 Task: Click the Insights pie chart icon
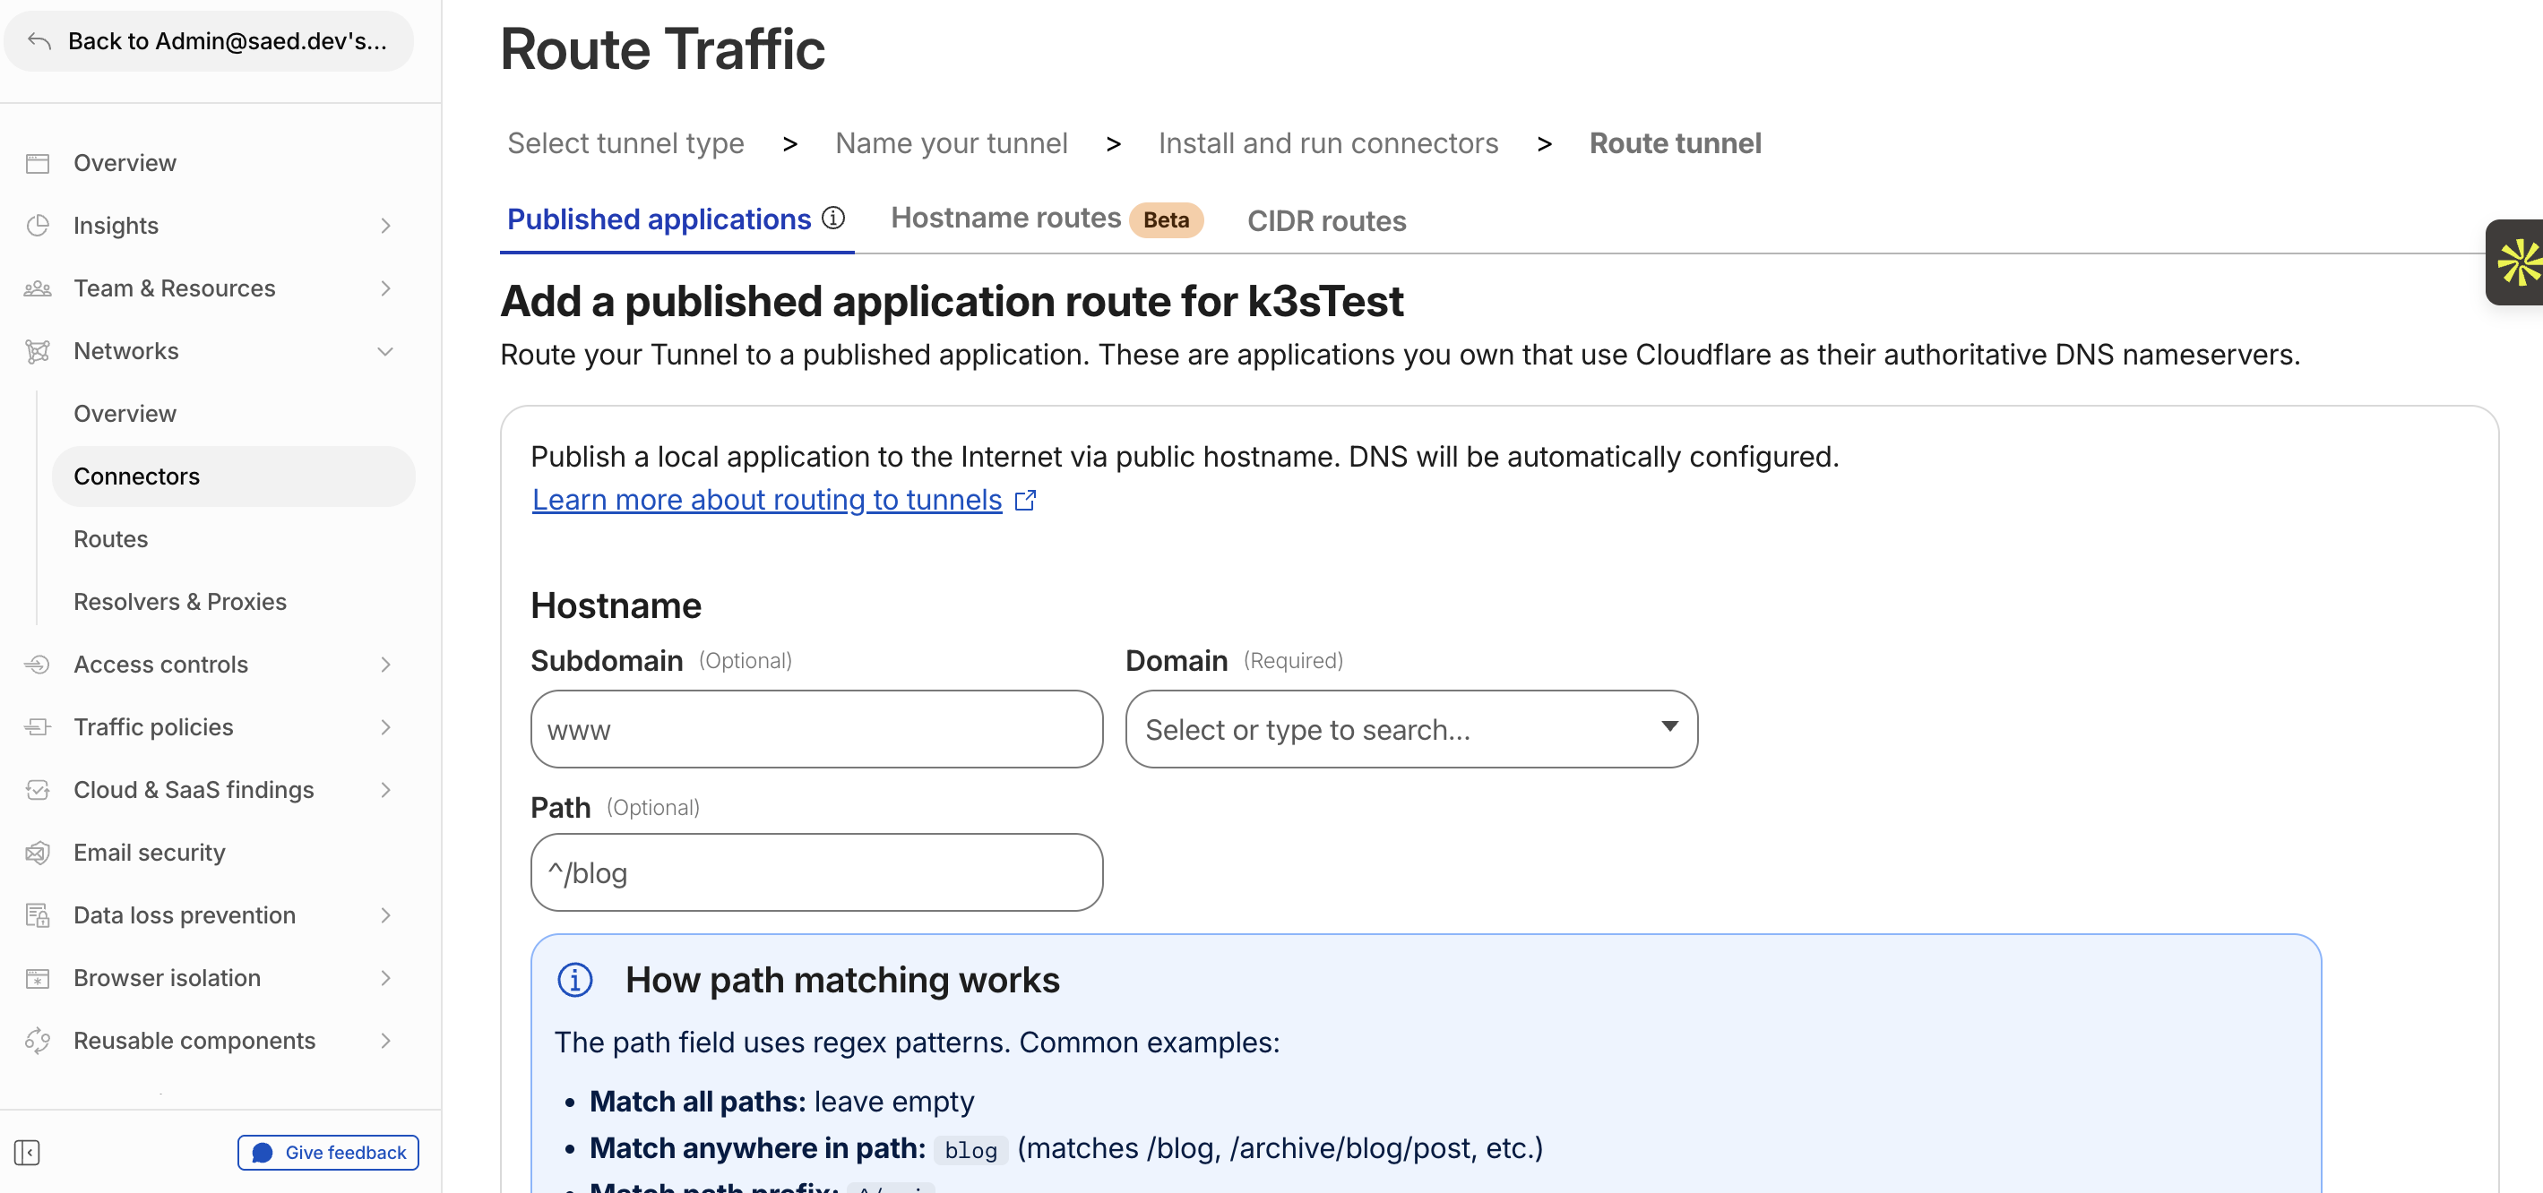click(38, 226)
